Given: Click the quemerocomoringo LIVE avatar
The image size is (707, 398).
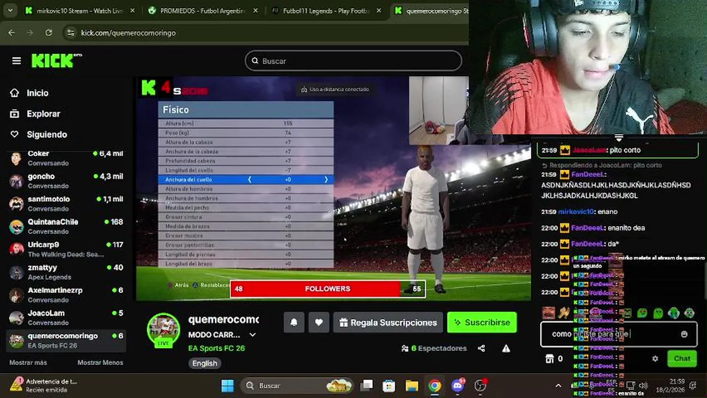Looking at the screenshot, I should click(163, 330).
